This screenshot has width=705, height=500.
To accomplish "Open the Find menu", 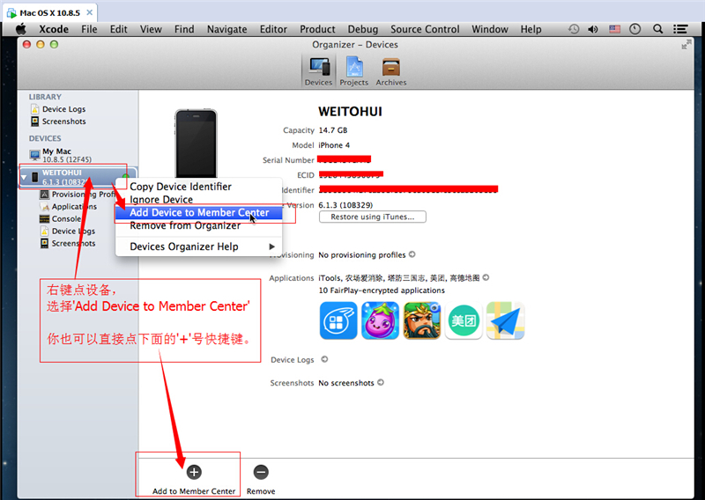I will pyautogui.click(x=184, y=29).
